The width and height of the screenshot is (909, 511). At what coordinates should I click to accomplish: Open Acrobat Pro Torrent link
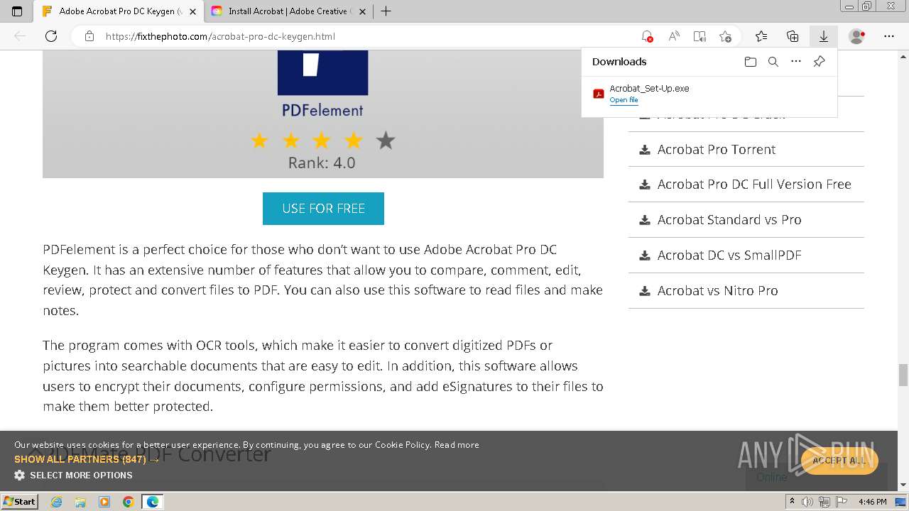(x=717, y=149)
